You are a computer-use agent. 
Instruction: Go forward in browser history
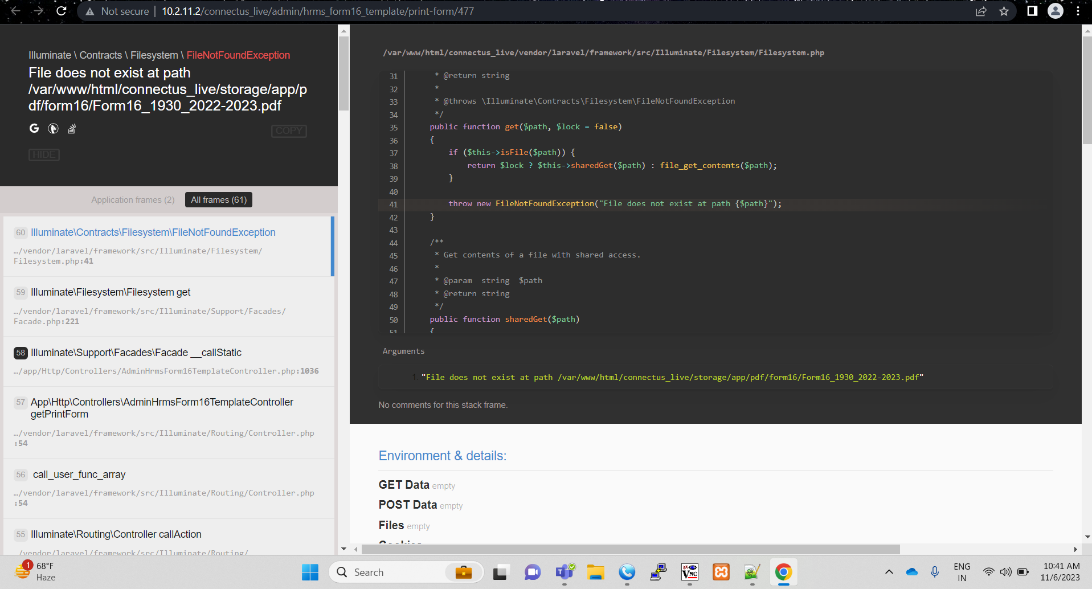pos(38,11)
